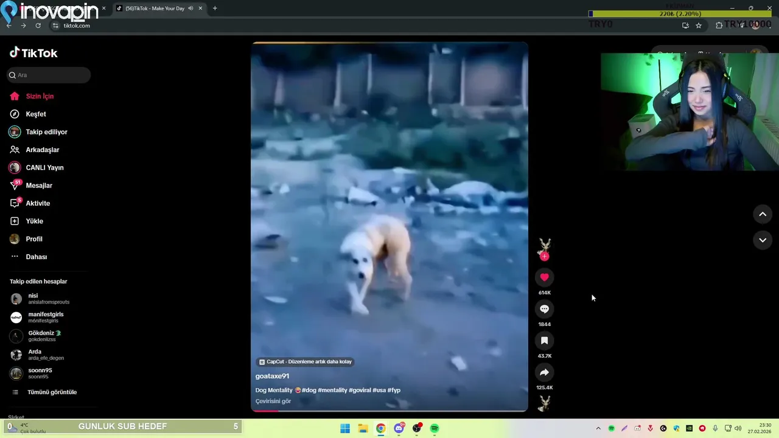Image resolution: width=779 pixels, height=438 pixels.
Task: Open a new browser tab
Action: coord(215,9)
